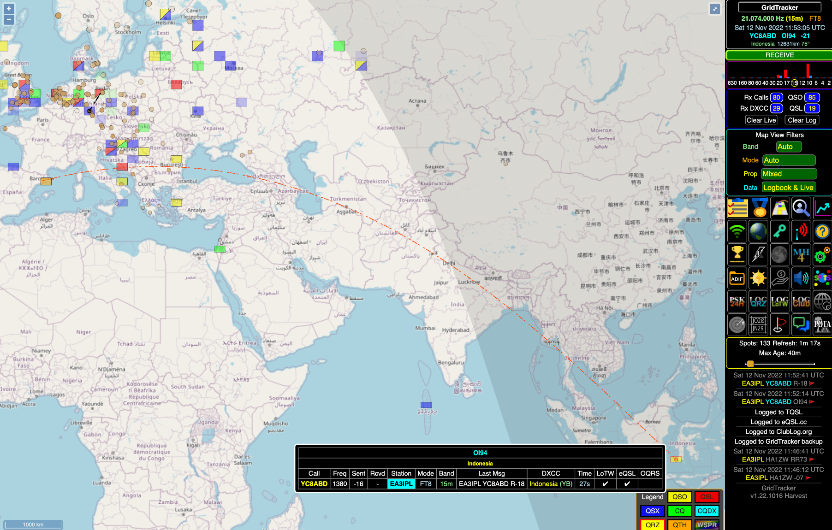Screen dimensions: 832x530
Task: Click the green wifi signal icon
Action: point(737,231)
